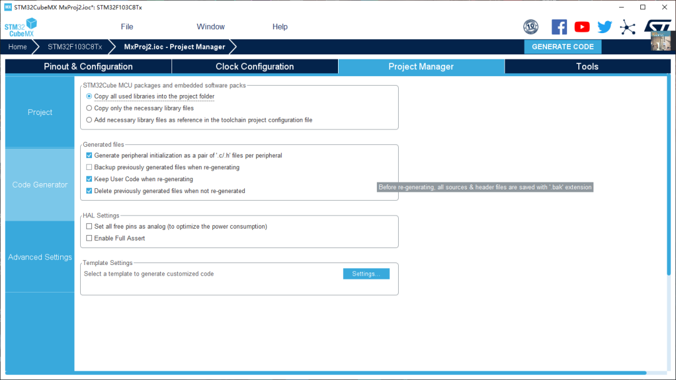
Task: Click the ST logo icon
Action: click(657, 26)
